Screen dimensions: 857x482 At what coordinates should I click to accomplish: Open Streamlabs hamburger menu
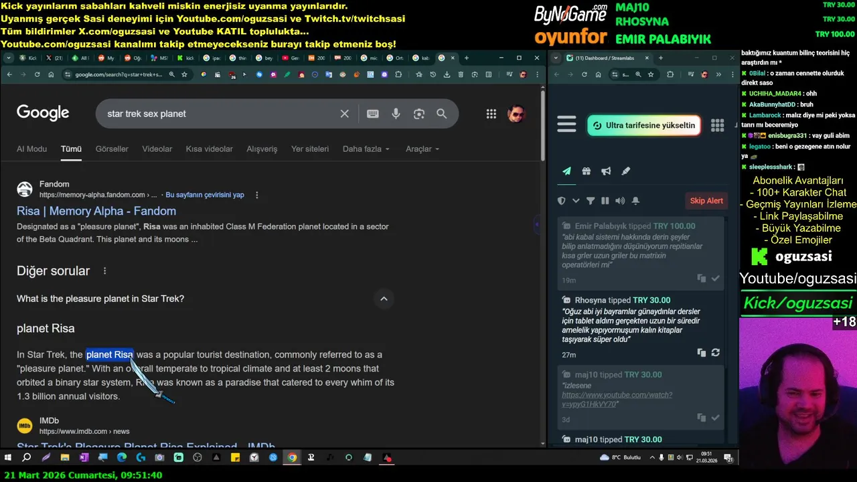tap(566, 125)
